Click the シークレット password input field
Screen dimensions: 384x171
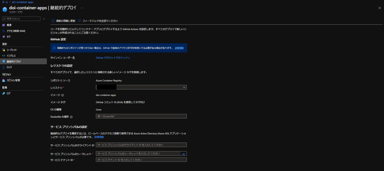click(141, 153)
